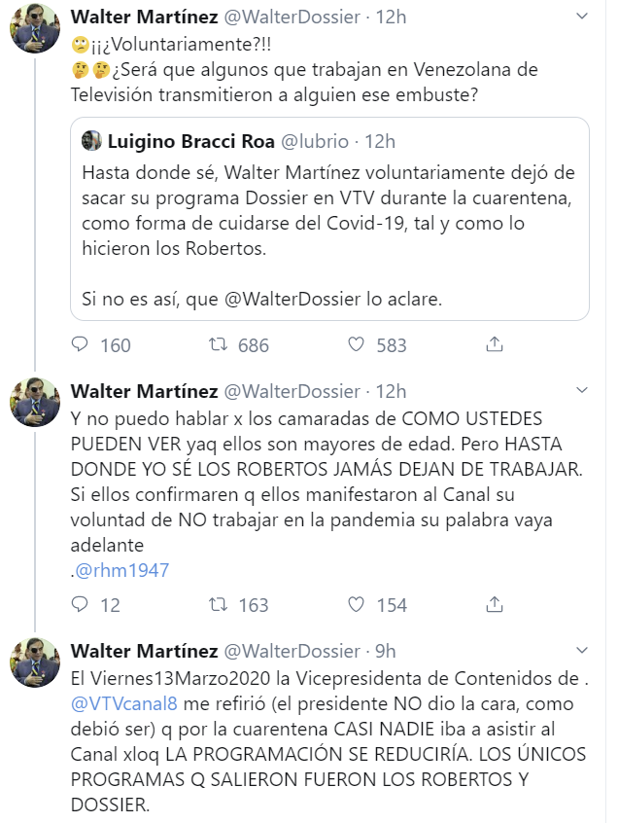Open Walter Martínez's name on the second tweet
The image size is (618, 823).
pos(144,391)
